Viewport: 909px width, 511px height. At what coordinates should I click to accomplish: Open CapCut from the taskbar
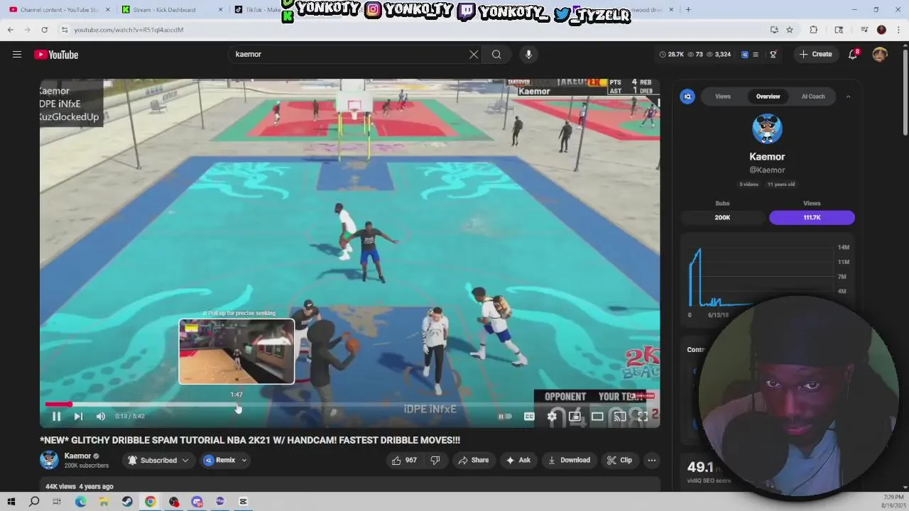tap(243, 502)
